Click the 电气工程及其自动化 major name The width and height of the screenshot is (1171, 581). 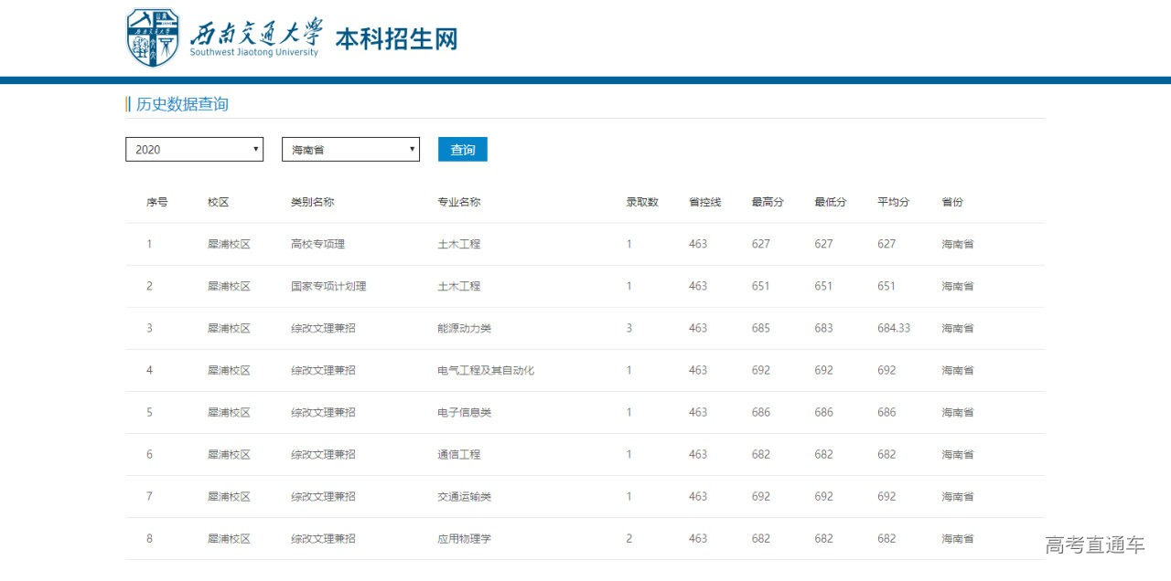(x=486, y=370)
